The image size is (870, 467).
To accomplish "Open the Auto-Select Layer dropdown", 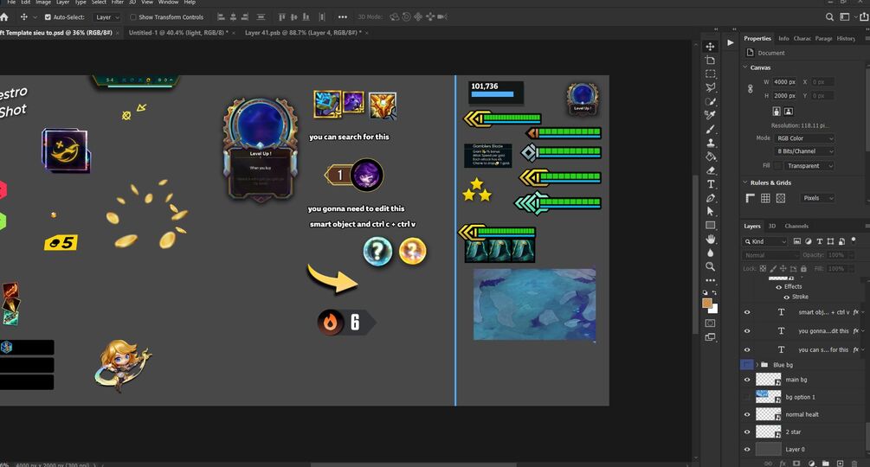I will tap(106, 17).
